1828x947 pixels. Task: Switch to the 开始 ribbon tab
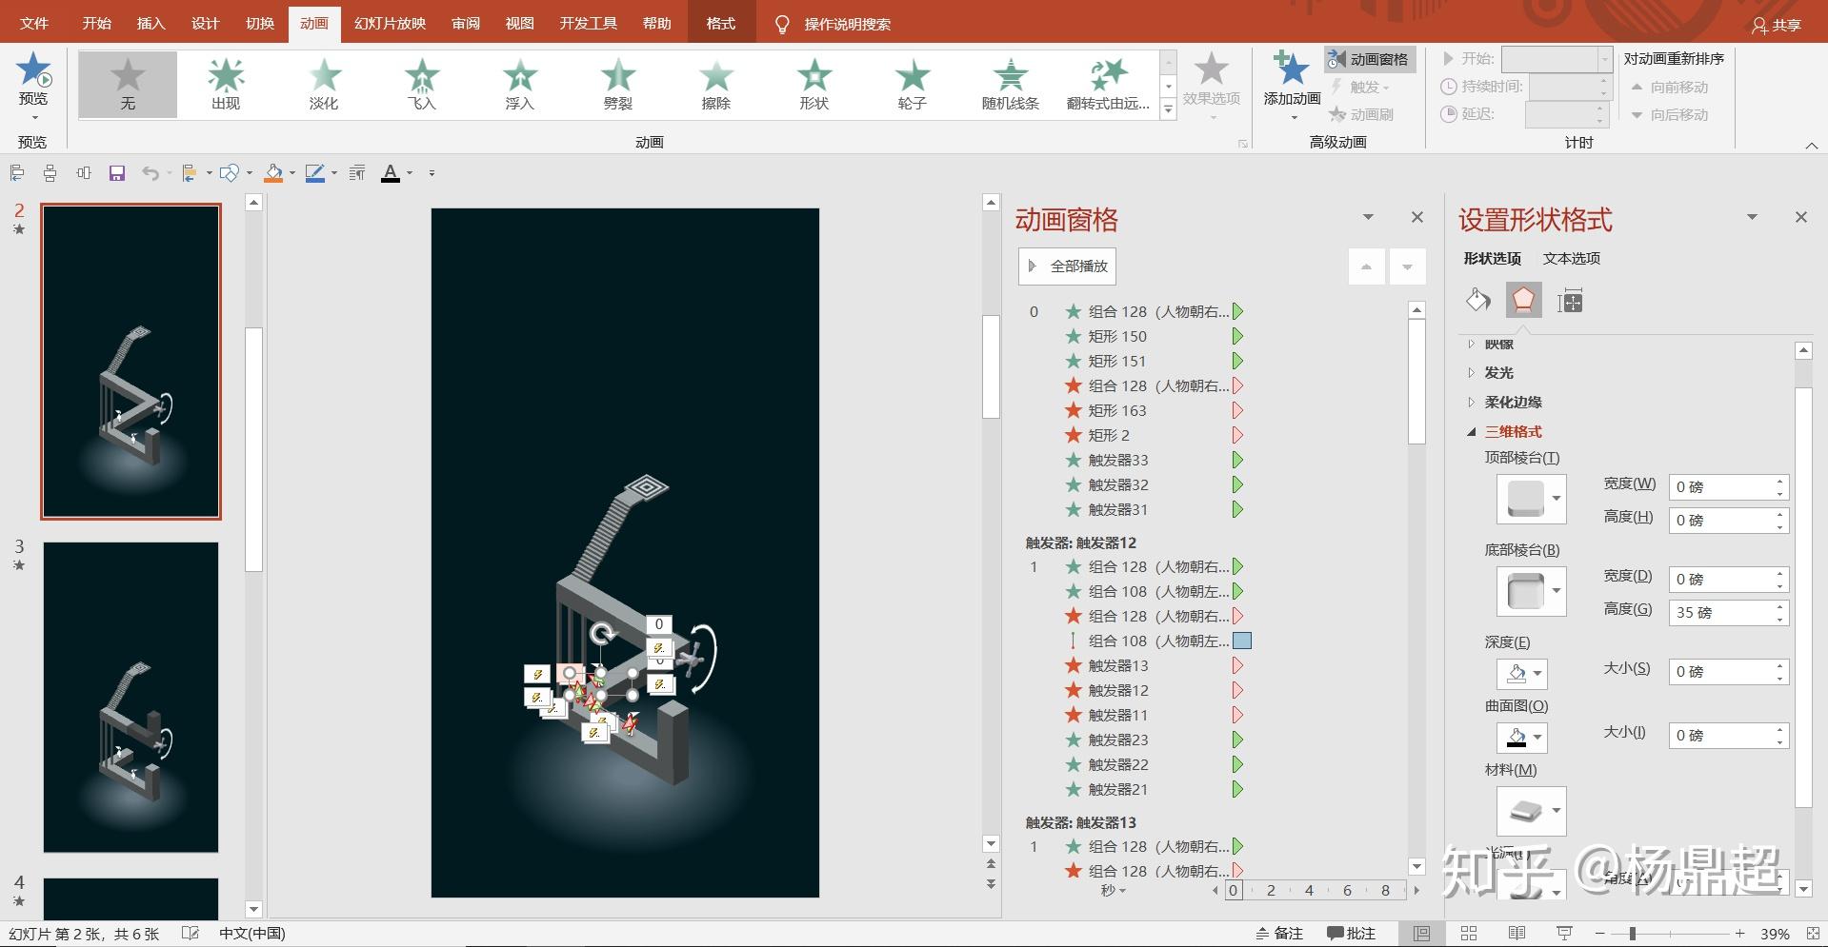coord(96,24)
